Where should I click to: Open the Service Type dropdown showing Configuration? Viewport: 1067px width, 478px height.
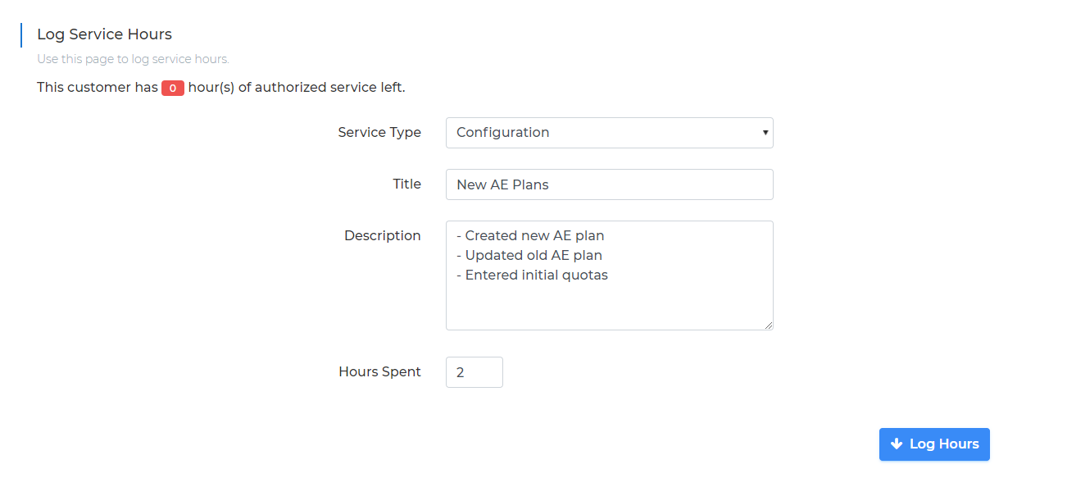609,133
